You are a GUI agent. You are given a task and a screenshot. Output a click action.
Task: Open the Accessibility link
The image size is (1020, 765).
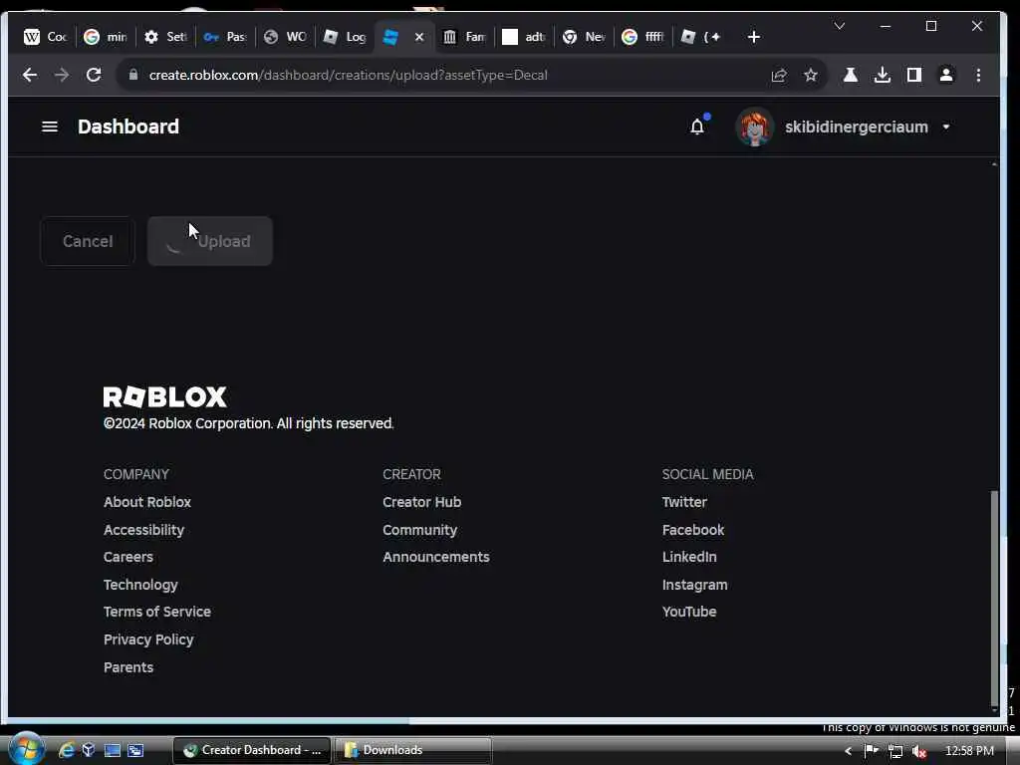[x=143, y=530]
